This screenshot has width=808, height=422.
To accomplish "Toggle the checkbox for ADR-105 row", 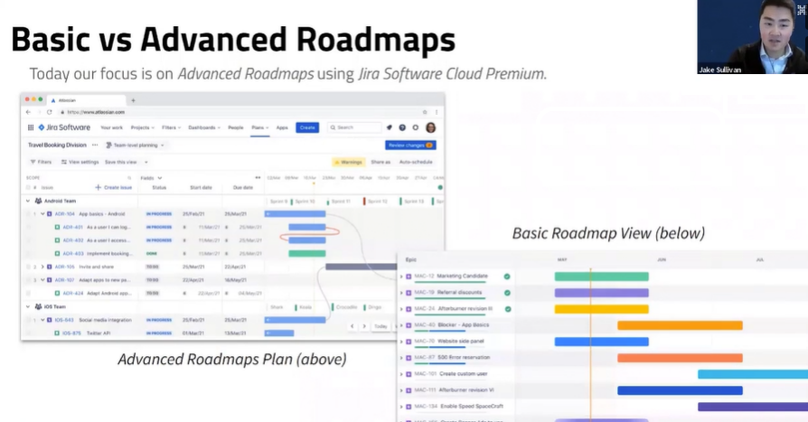I will point(28,267).
